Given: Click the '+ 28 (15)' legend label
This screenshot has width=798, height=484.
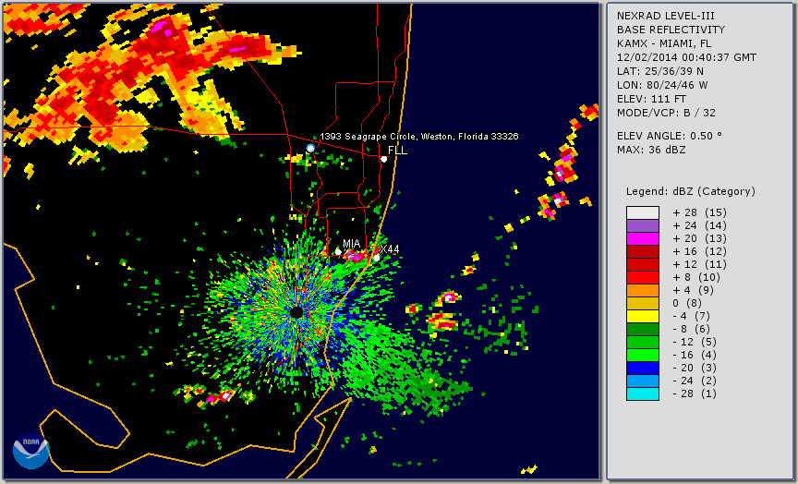Looking at the screenshot, I should (699, 212).
